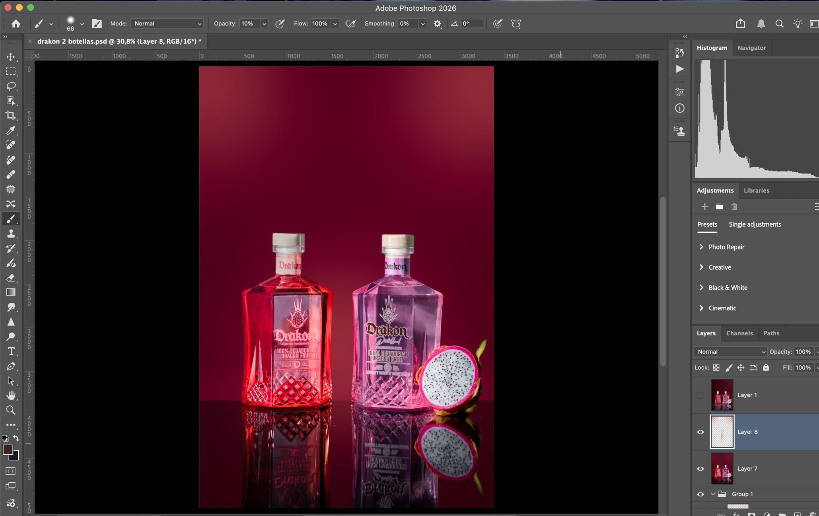819x516 pixels.
Task: Collapse Group 1 in Layers panel
Action: [x=713, y=494]
